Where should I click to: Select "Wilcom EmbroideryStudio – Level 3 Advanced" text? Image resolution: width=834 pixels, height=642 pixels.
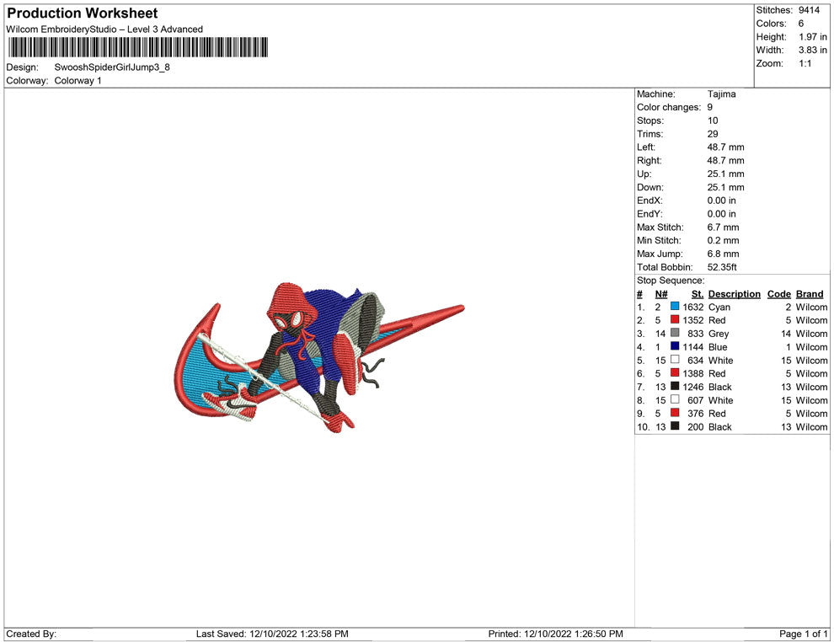coord(104,29)
